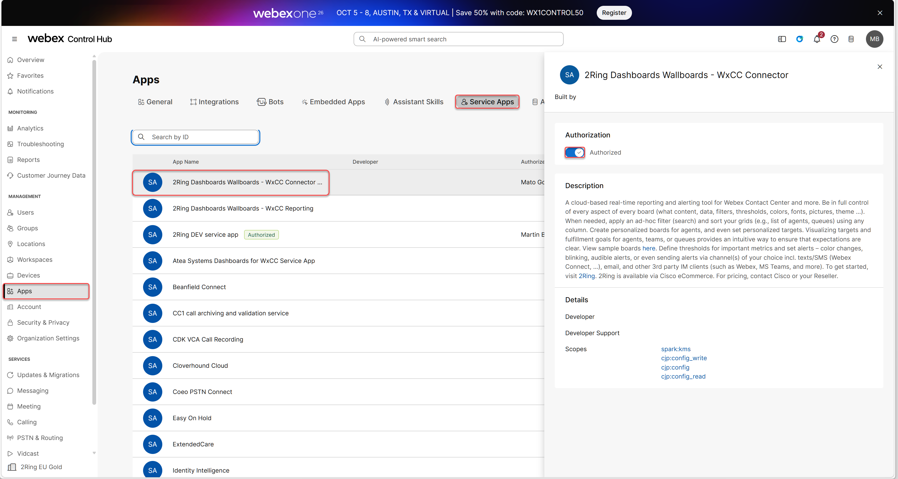Follow the 'here' sample boards link

click(648, 248)
